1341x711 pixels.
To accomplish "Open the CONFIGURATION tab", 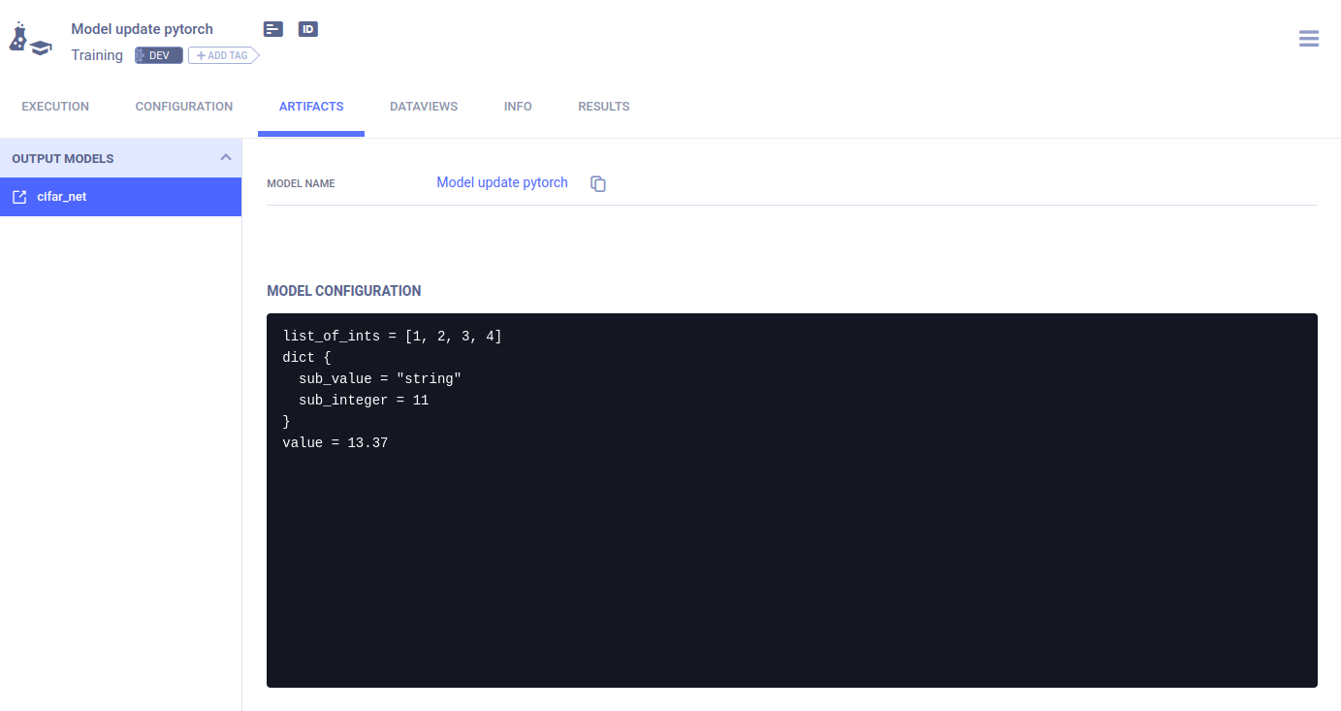I will [183, 107].
